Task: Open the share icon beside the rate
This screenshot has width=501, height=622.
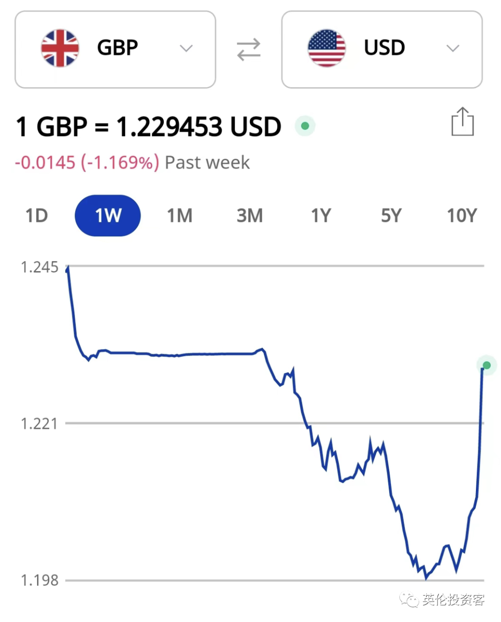Action: point(462,122)
